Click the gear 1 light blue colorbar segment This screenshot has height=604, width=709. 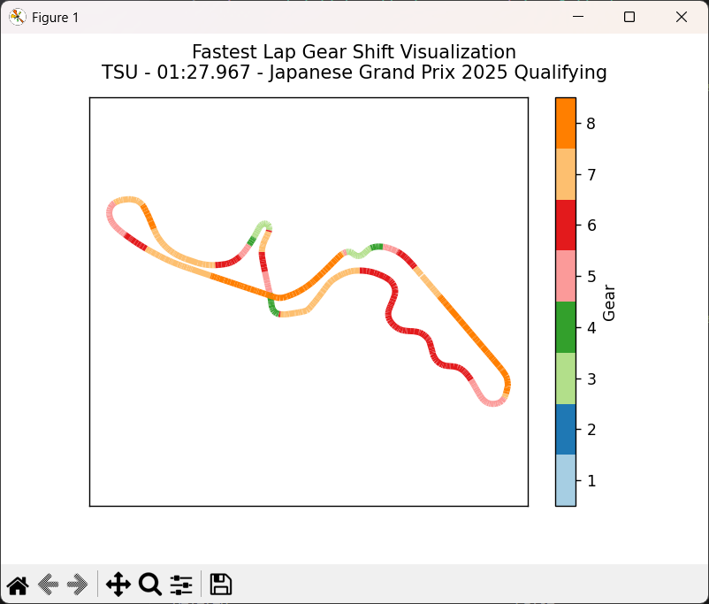coord(566,480)
